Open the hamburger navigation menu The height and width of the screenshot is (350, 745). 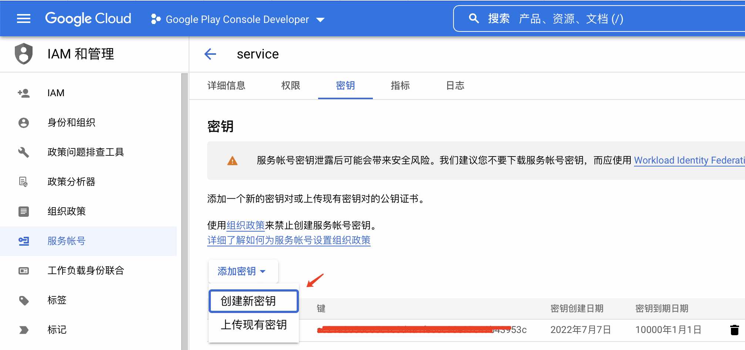click(24, 18)
